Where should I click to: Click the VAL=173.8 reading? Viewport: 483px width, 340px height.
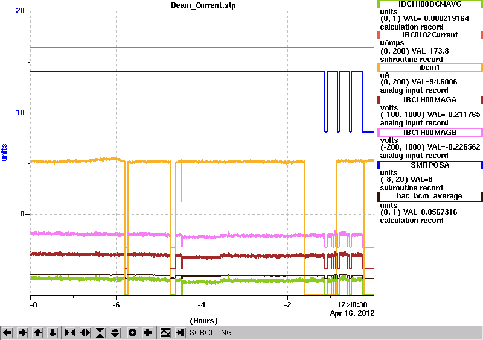(430, 51)
